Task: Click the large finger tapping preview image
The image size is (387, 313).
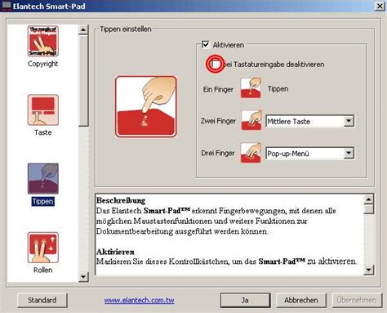Action: (146, 106)
